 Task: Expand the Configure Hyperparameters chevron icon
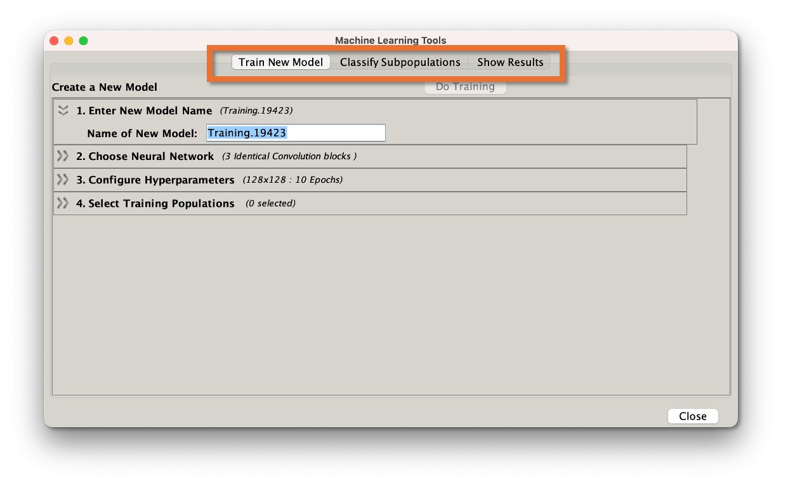point(63,180)
